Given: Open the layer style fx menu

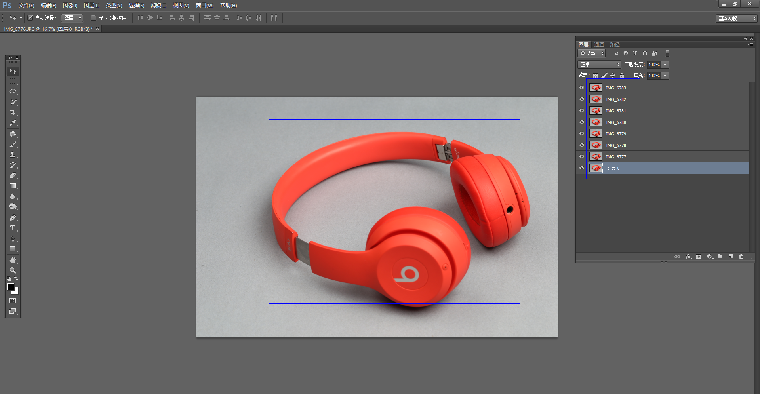Looking at the screenshot, I should pyautogui.click(x=689, y=257).
